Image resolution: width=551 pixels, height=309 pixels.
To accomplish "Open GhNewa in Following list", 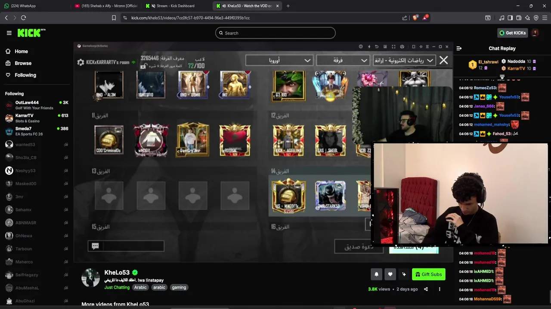I will point(36,236).
